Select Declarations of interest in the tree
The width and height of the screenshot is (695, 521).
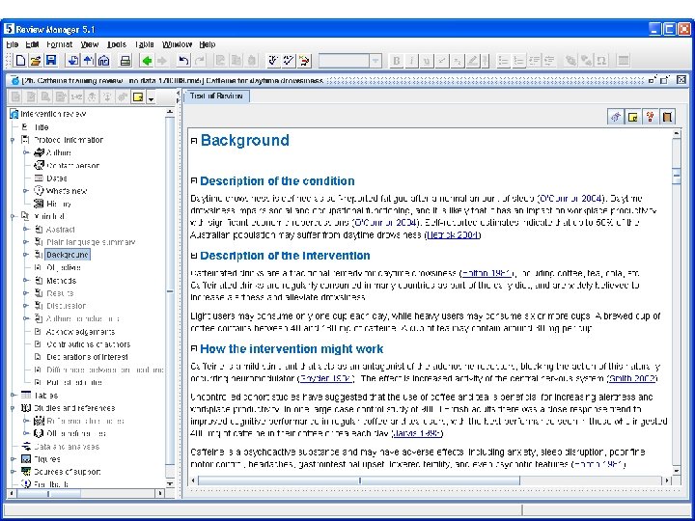coord(87,357)
